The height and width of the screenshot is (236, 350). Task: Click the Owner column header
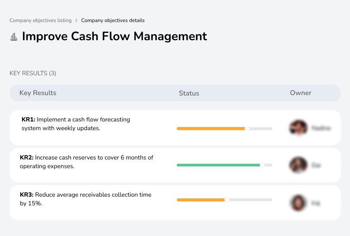pyautogui.click(x=300, y=93)
